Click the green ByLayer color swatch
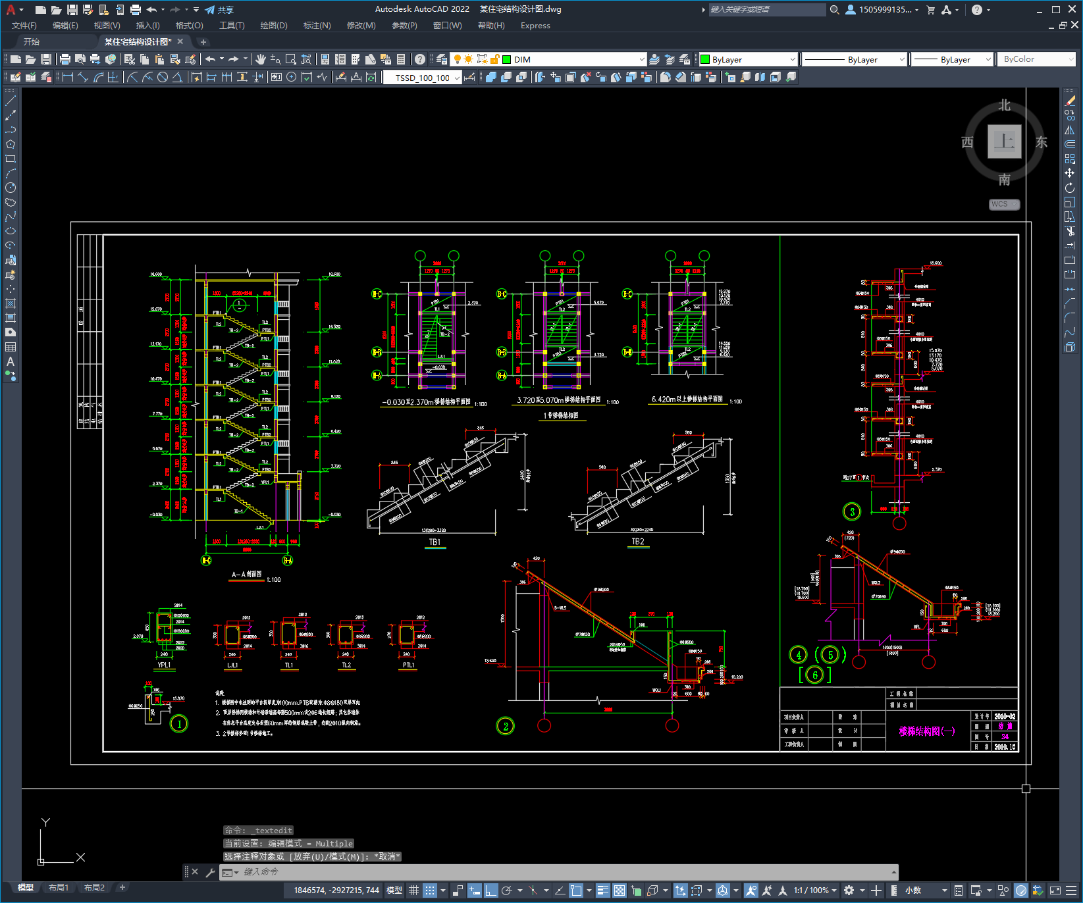This screenshot has width=1083, height=903. (705, 59)
